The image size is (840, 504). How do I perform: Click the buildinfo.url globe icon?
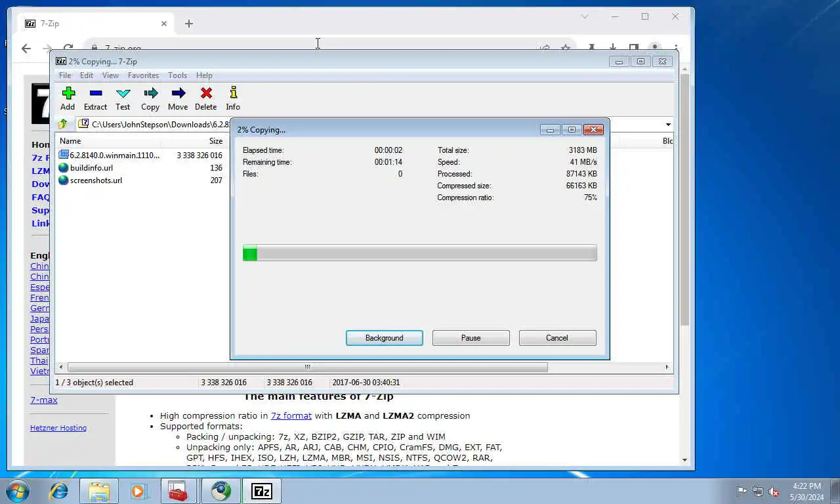64,167
